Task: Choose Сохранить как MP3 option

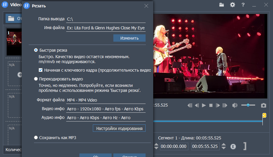Action: click(36, 137)
